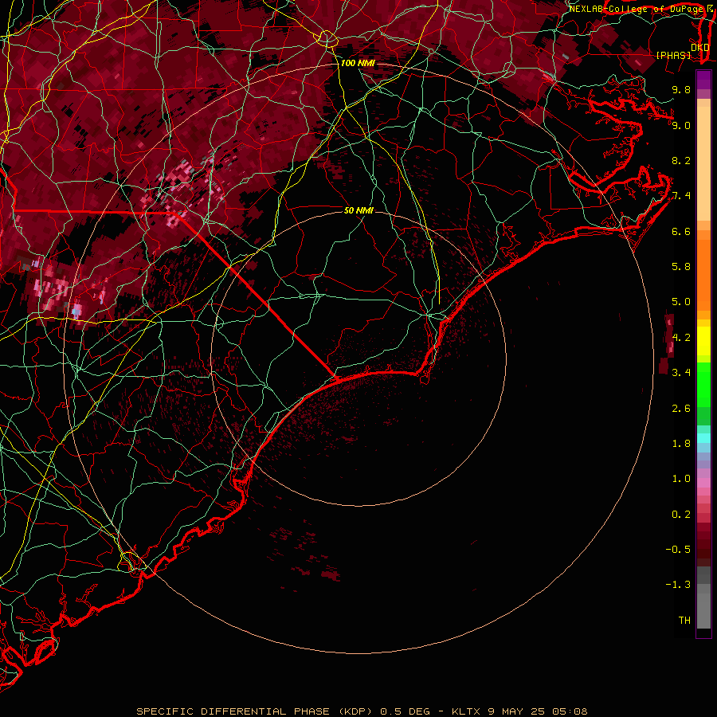Click the Specific Differential Phase KDP caption
The image size is (717, 717).
point(362,711)
